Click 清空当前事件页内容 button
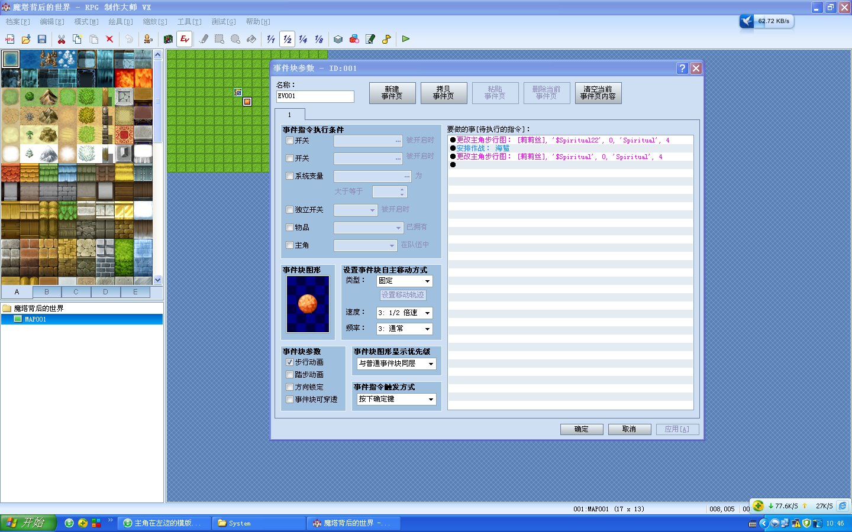 (x=598, y=93)
